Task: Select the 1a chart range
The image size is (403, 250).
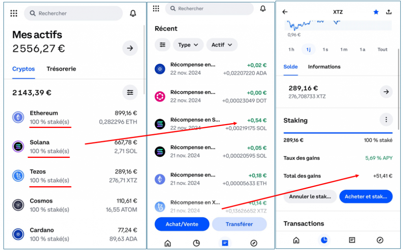Action: pos(362,49)
